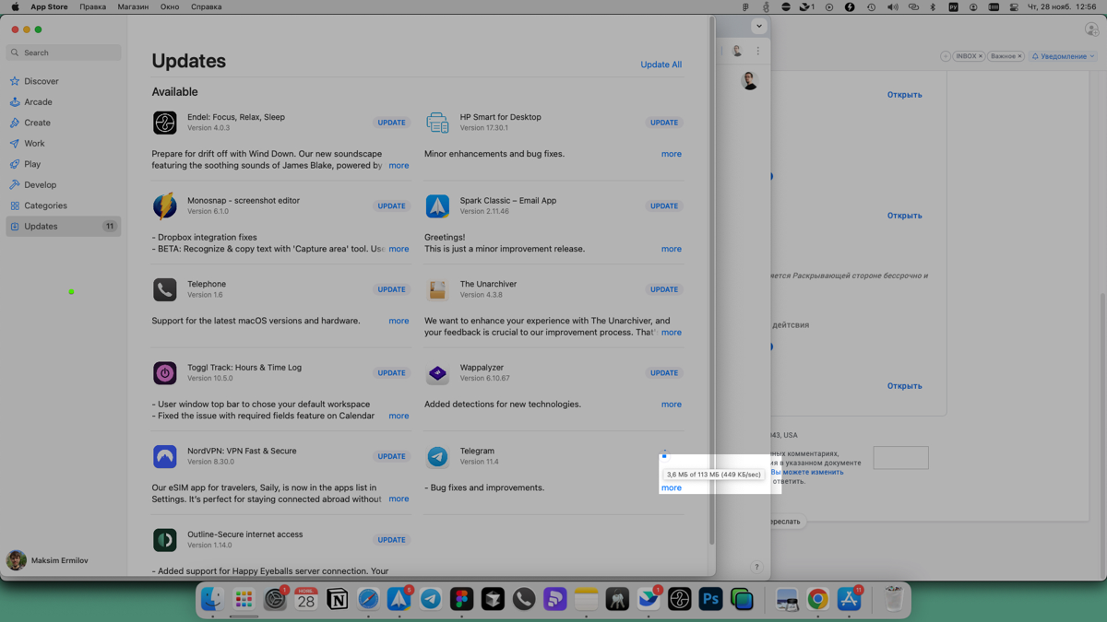
Task: Open the Telephone app icon in updates list
Action: click(164, 289)
